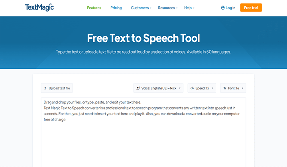Screen dimensions: 287x167
Task: Expand the Resources menu
Action: tap(168, 8)
